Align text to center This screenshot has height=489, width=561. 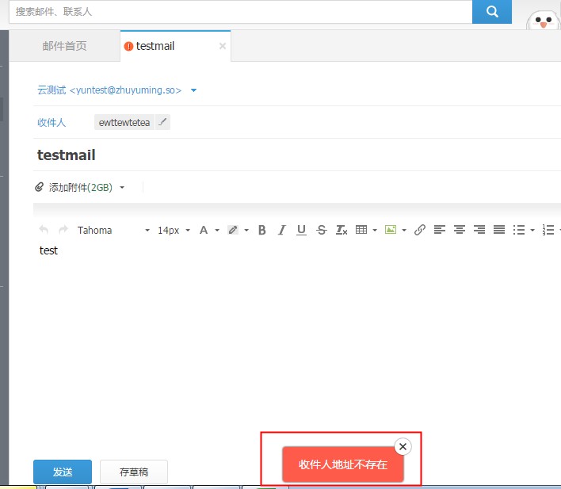click(460, 230)
